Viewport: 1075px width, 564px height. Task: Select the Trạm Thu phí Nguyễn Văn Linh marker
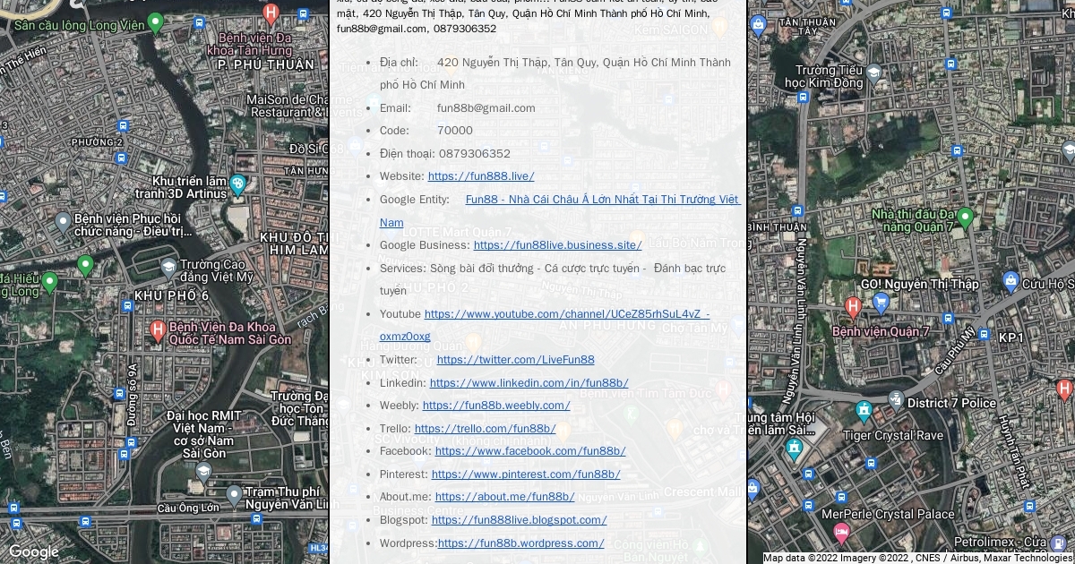click(234, 494)
